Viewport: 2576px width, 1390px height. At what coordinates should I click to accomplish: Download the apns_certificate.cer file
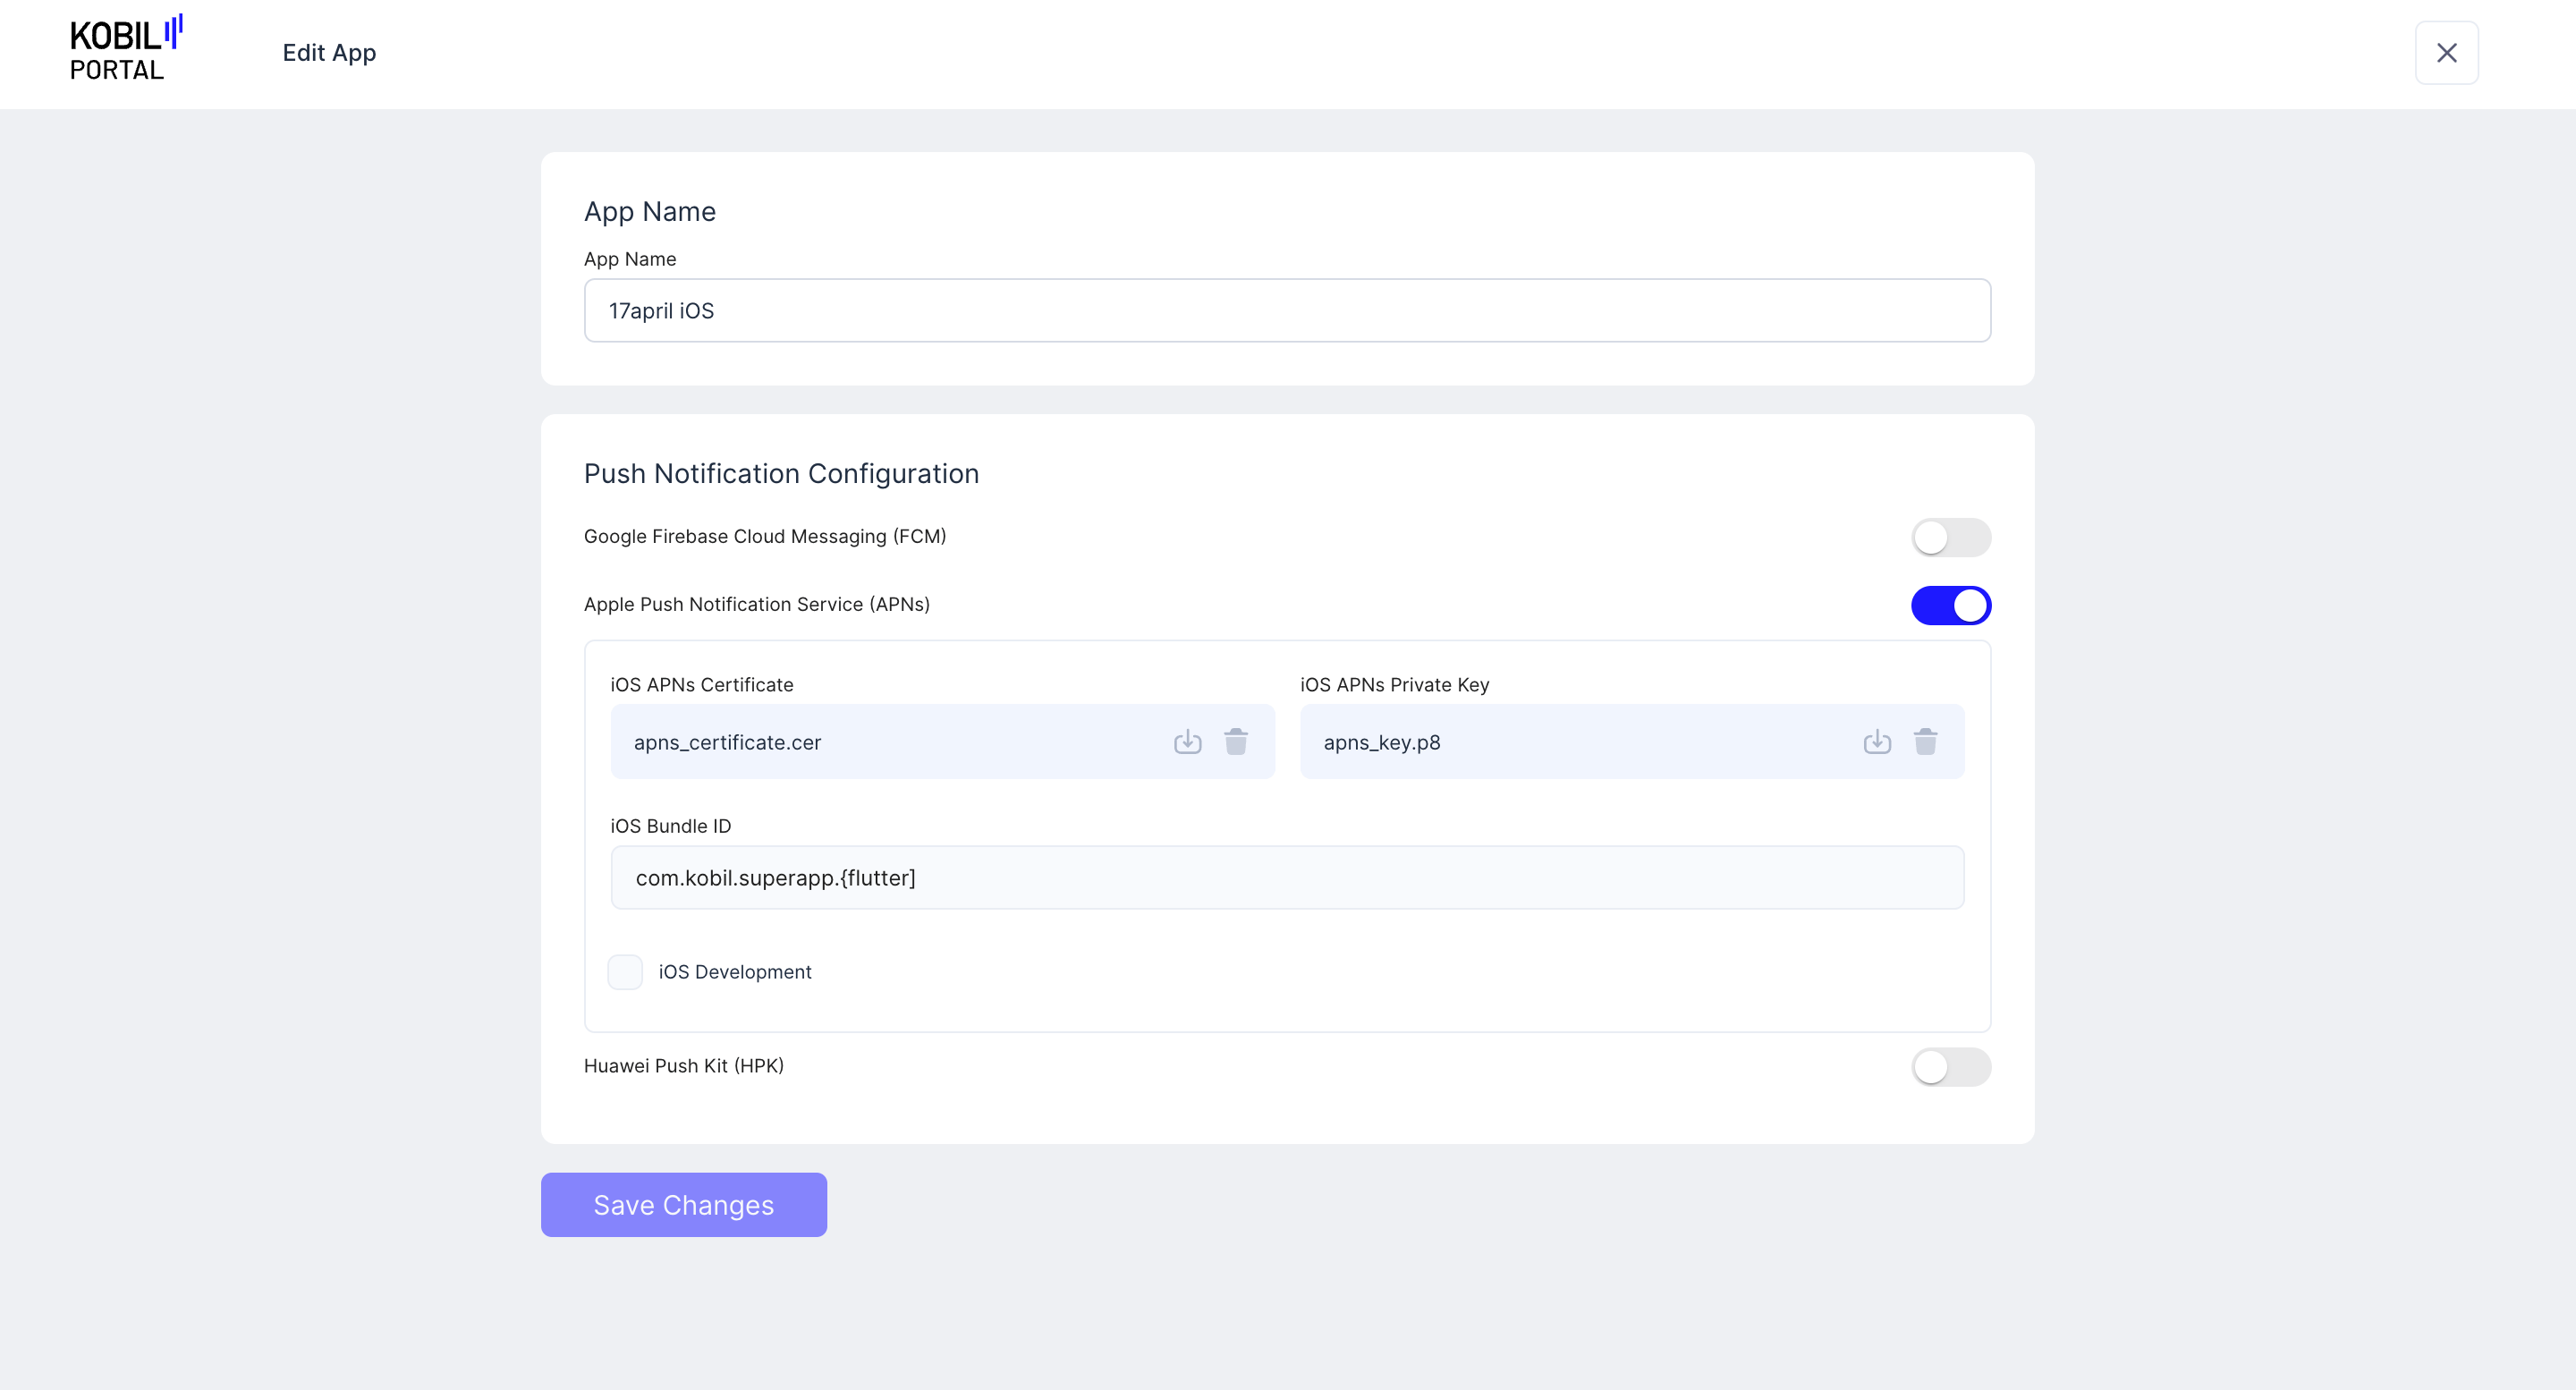[x=1187, y=742]
